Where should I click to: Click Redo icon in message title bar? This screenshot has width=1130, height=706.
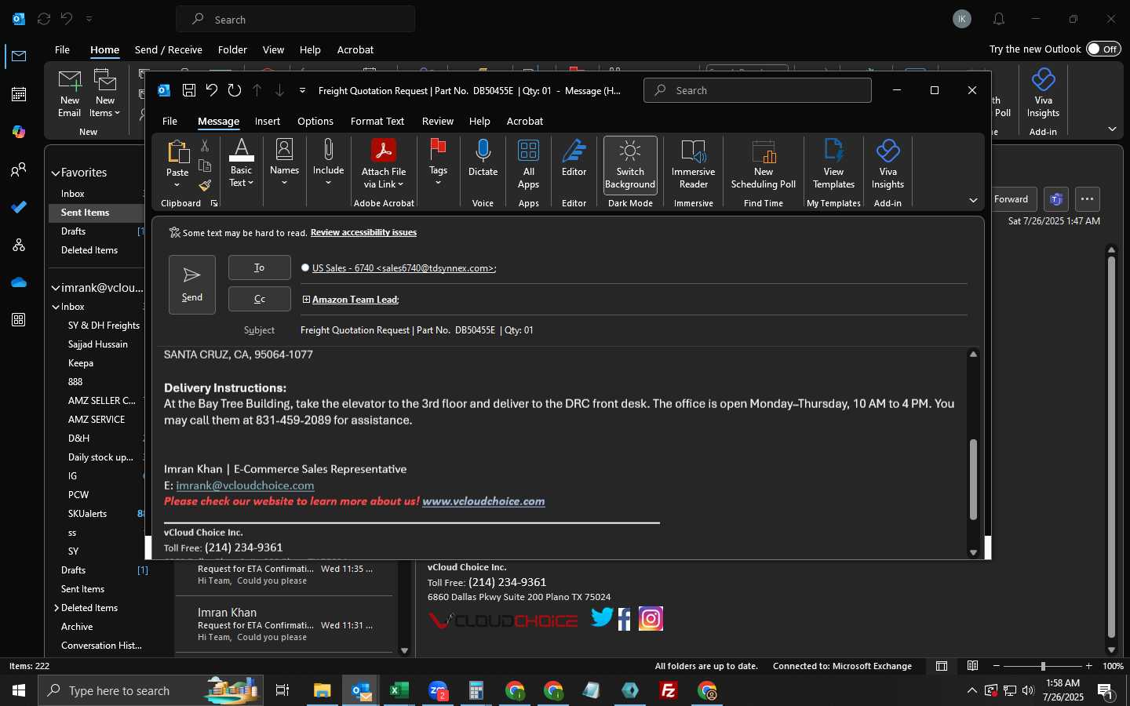coord(234,90)
